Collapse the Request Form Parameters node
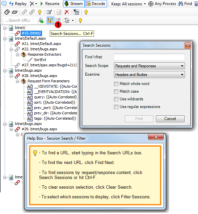 (17, 81)
